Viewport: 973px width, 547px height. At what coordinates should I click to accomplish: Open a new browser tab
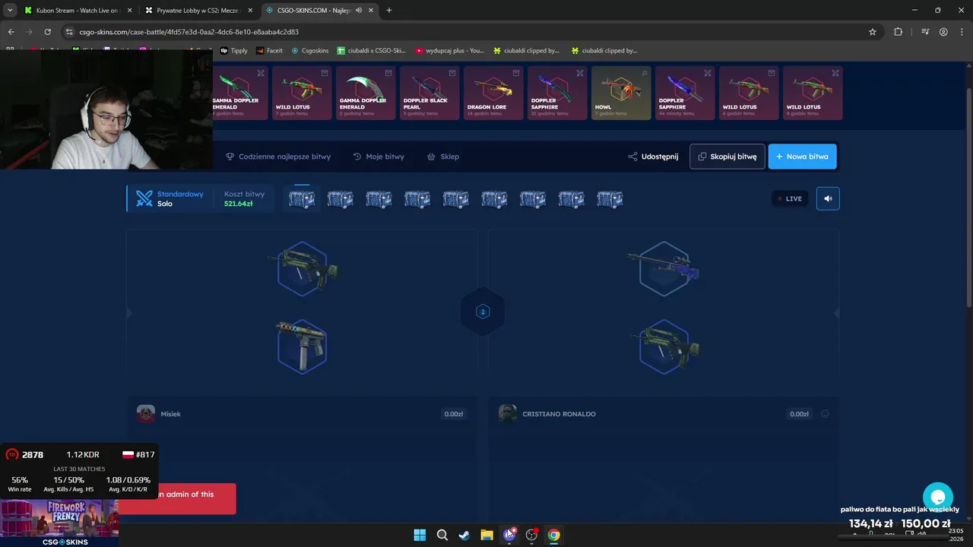click(389, 11)
